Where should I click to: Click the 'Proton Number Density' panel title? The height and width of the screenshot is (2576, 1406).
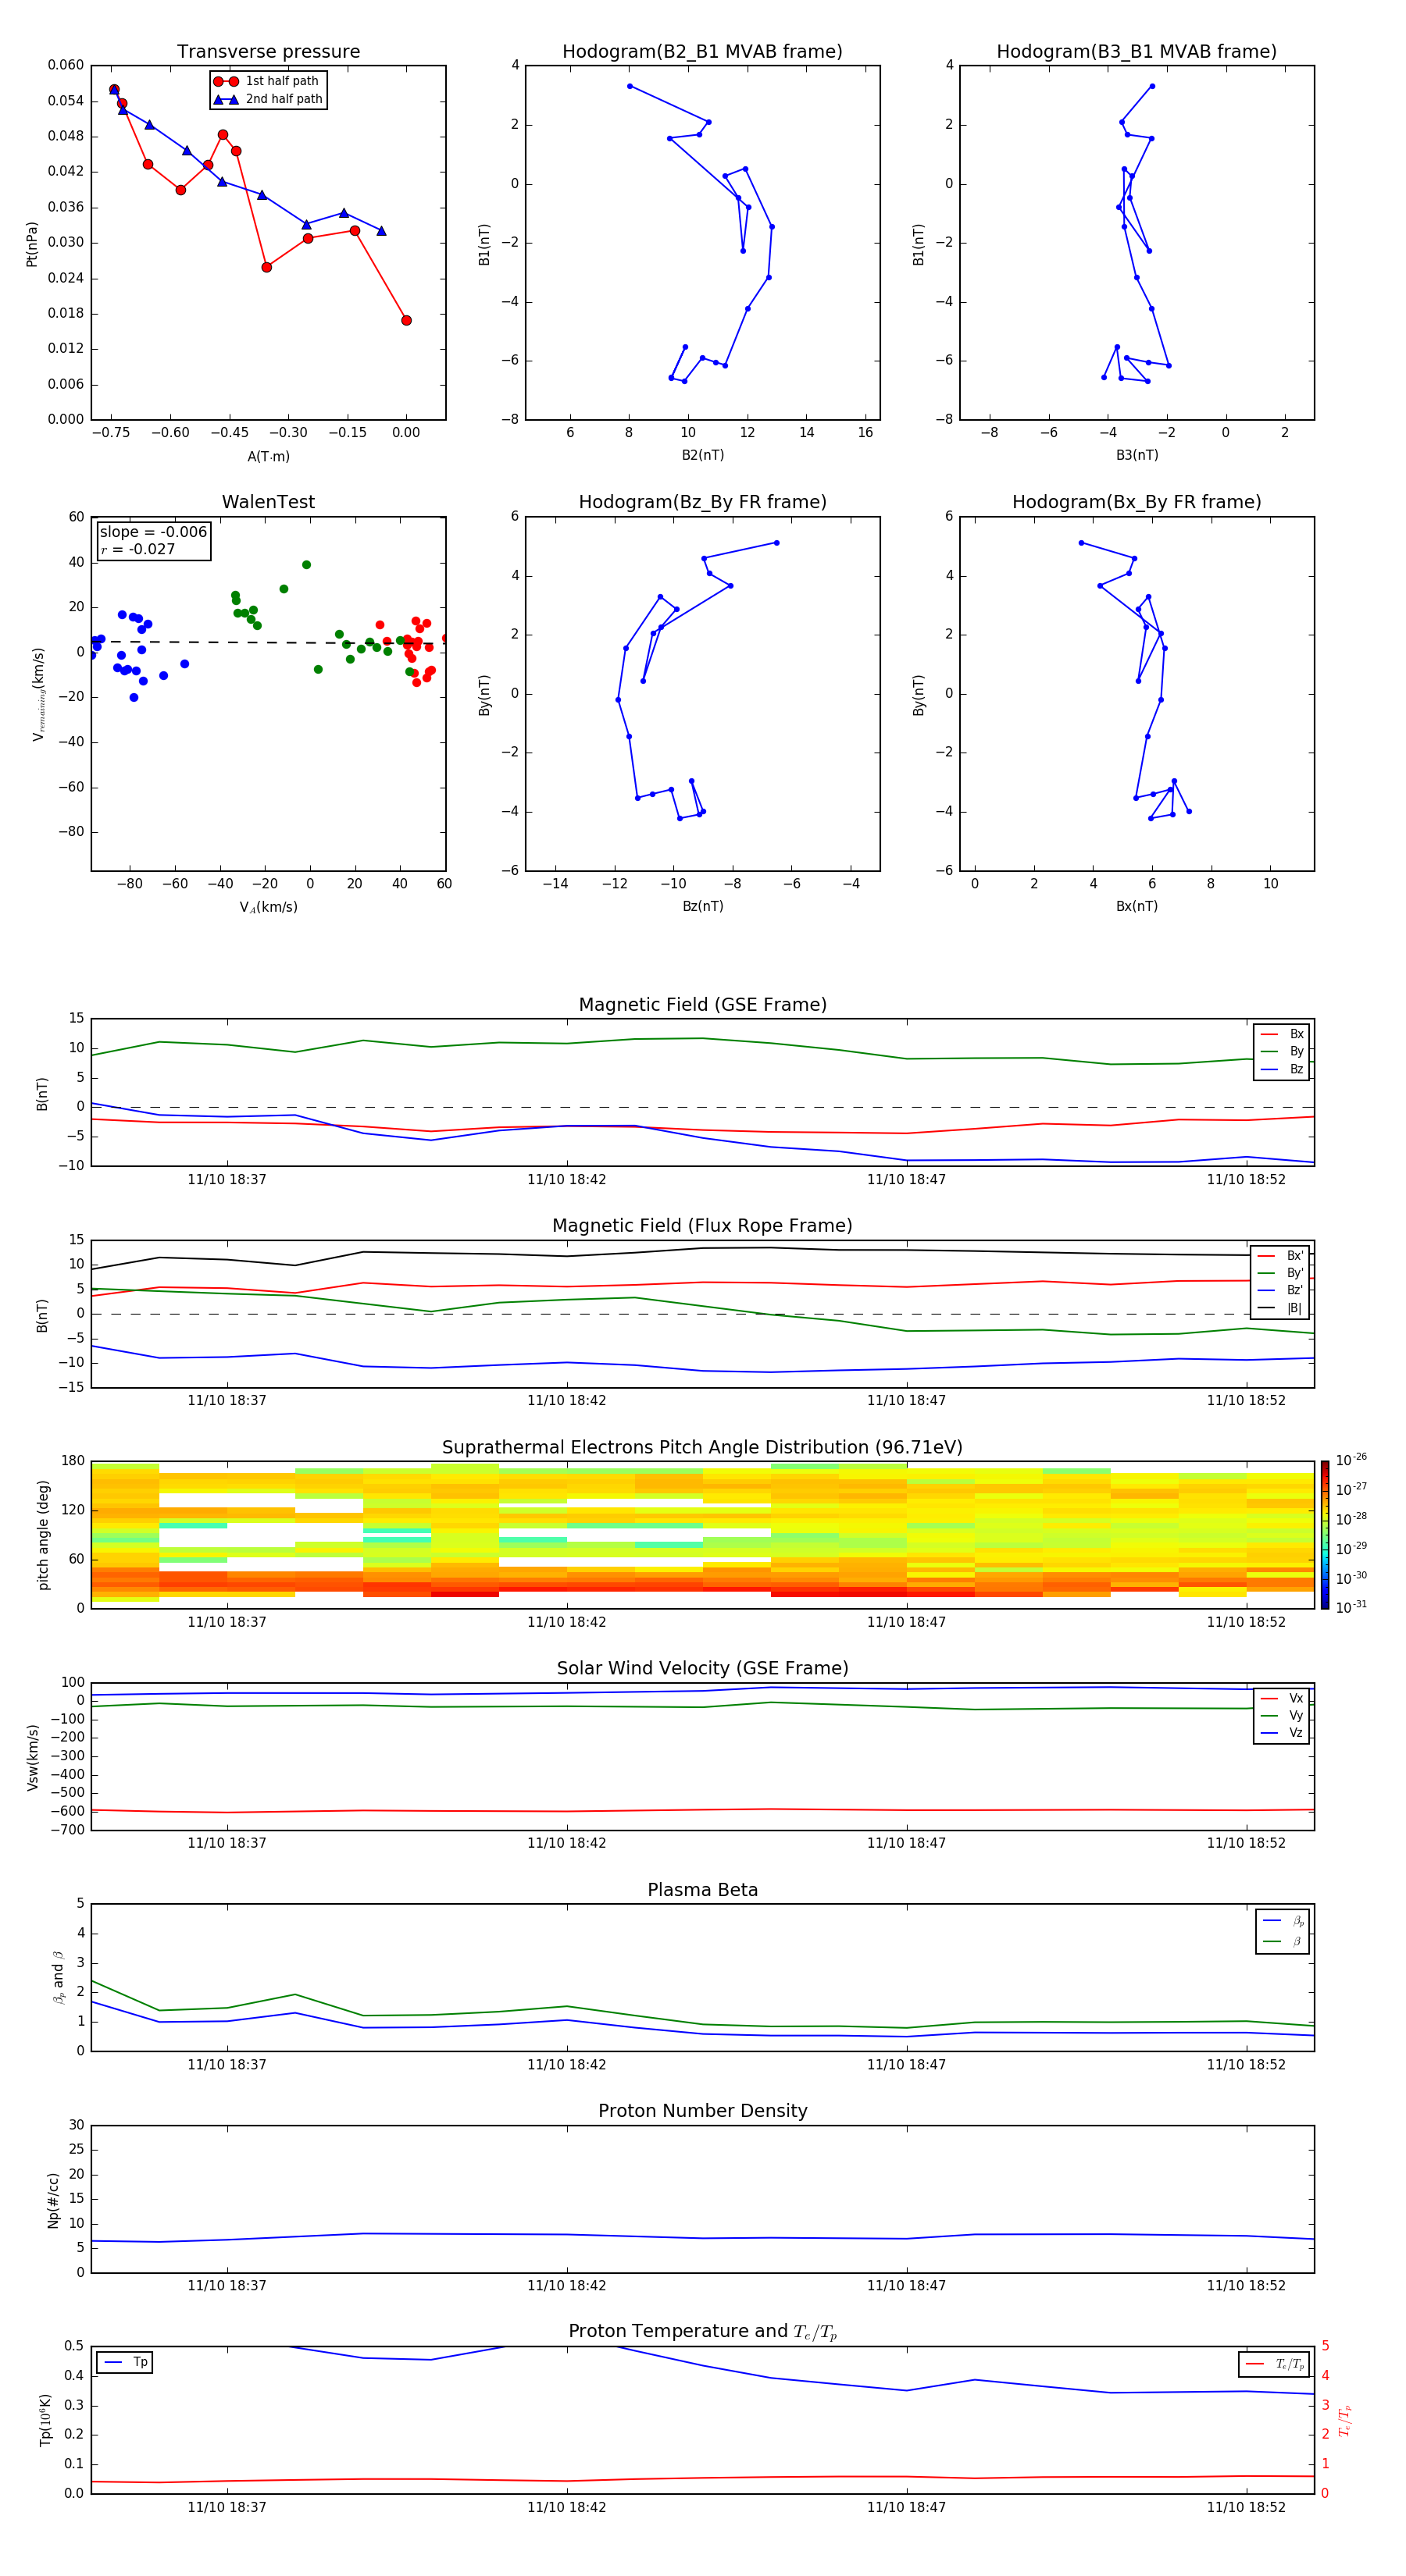(702, 2111)
